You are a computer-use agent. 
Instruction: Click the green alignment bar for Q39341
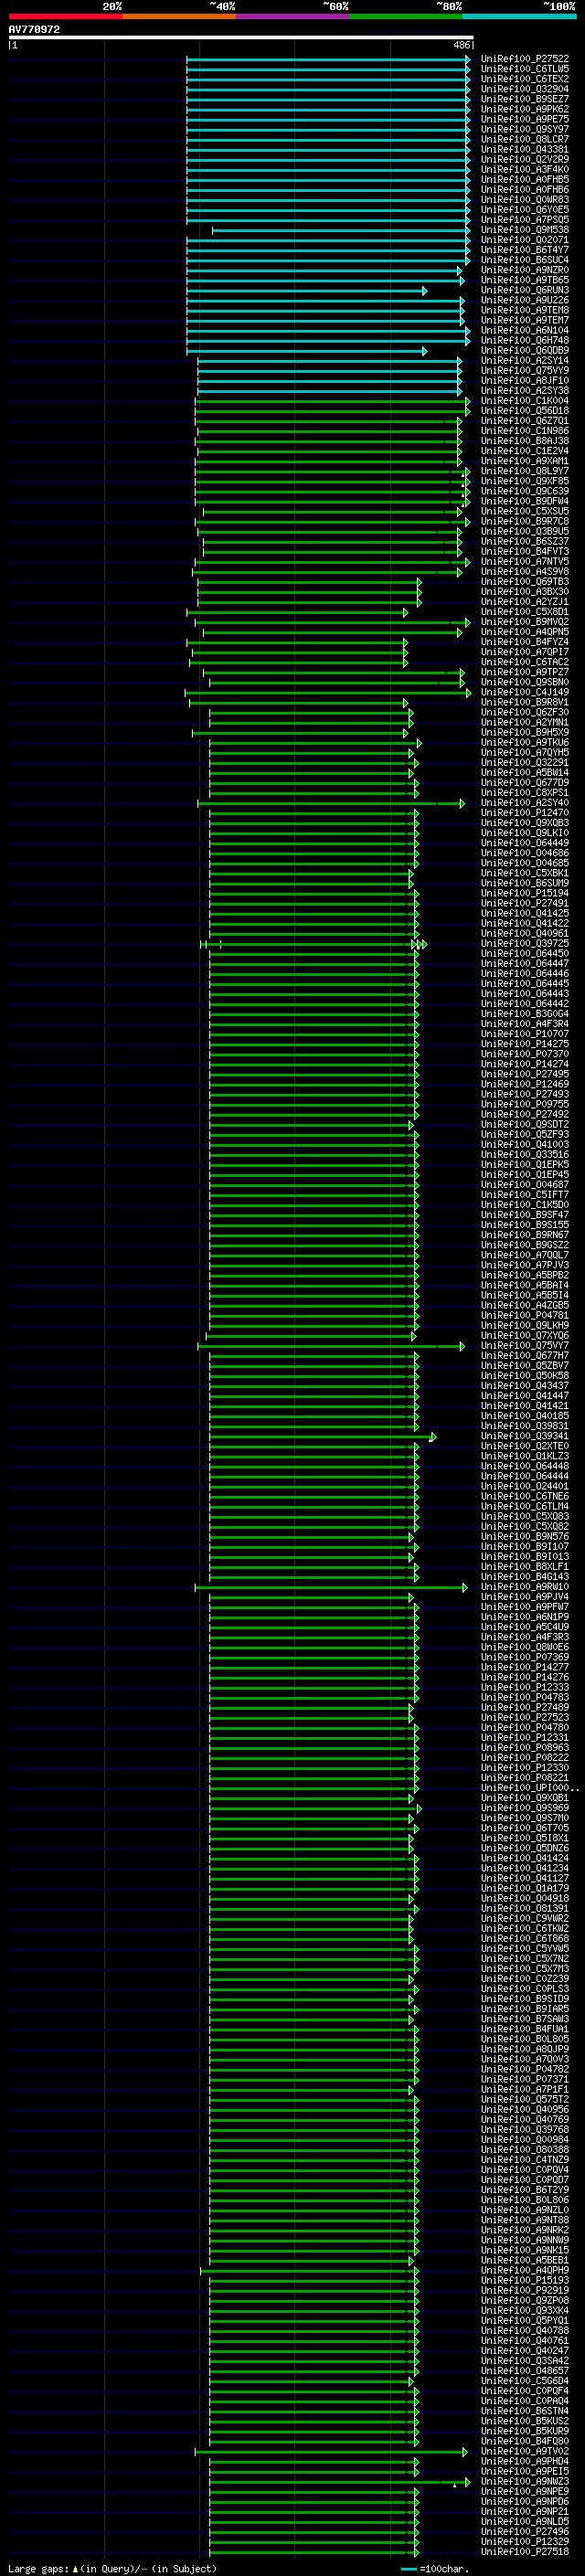point(323,1437)
